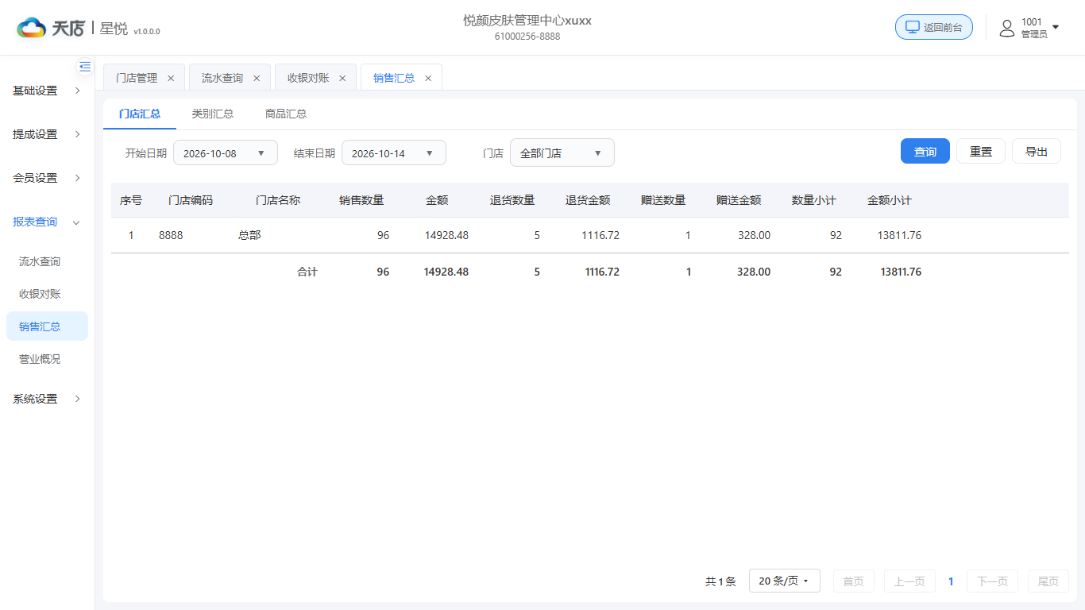This screenshot has width=1085, height=610.
Task: Click the sidebar collapse icon
Action: pyautogui.click(x=85, y=67)
